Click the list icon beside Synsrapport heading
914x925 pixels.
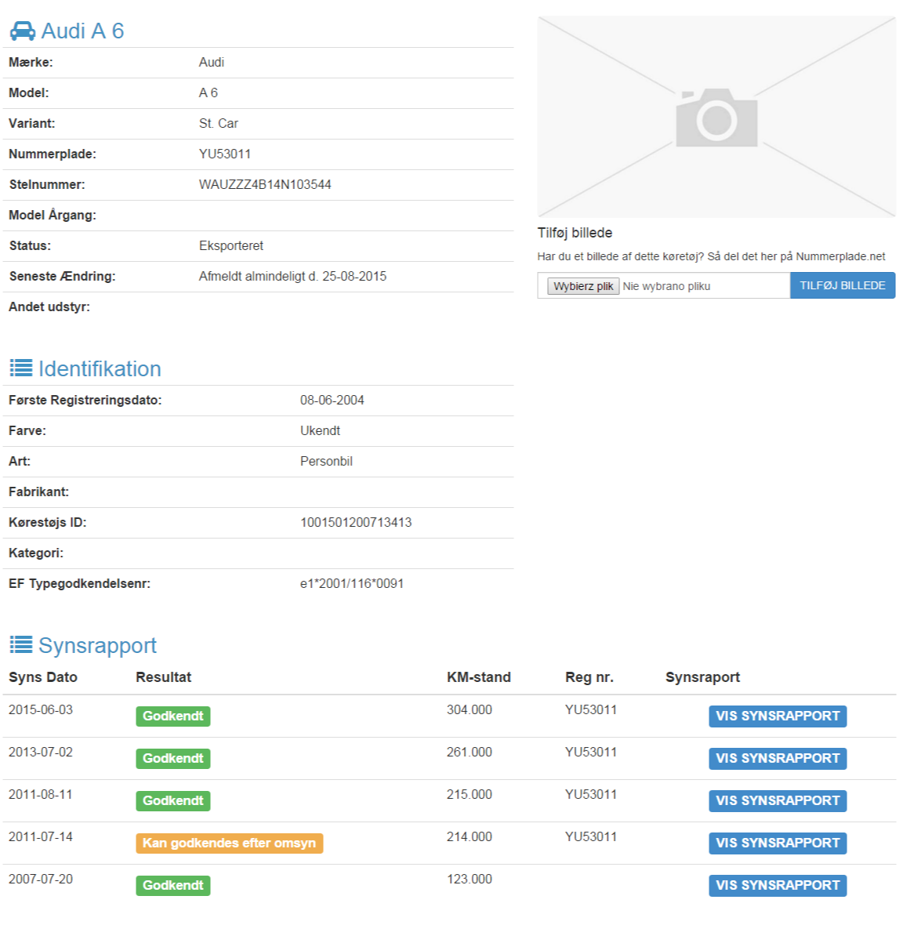21,645
